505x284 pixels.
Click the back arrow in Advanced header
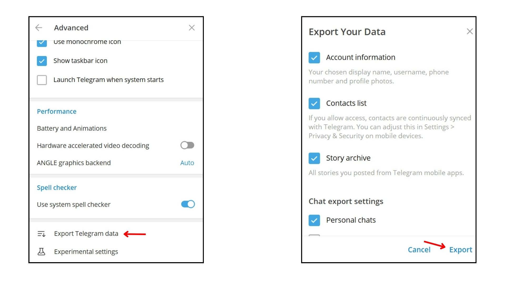39,28
